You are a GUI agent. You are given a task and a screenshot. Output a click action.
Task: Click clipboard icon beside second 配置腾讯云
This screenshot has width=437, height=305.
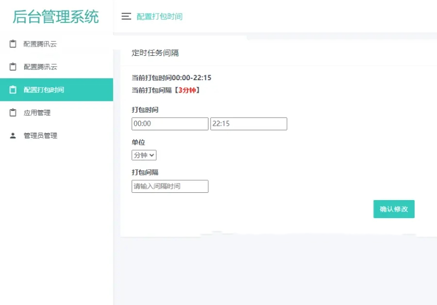[13, 67]
